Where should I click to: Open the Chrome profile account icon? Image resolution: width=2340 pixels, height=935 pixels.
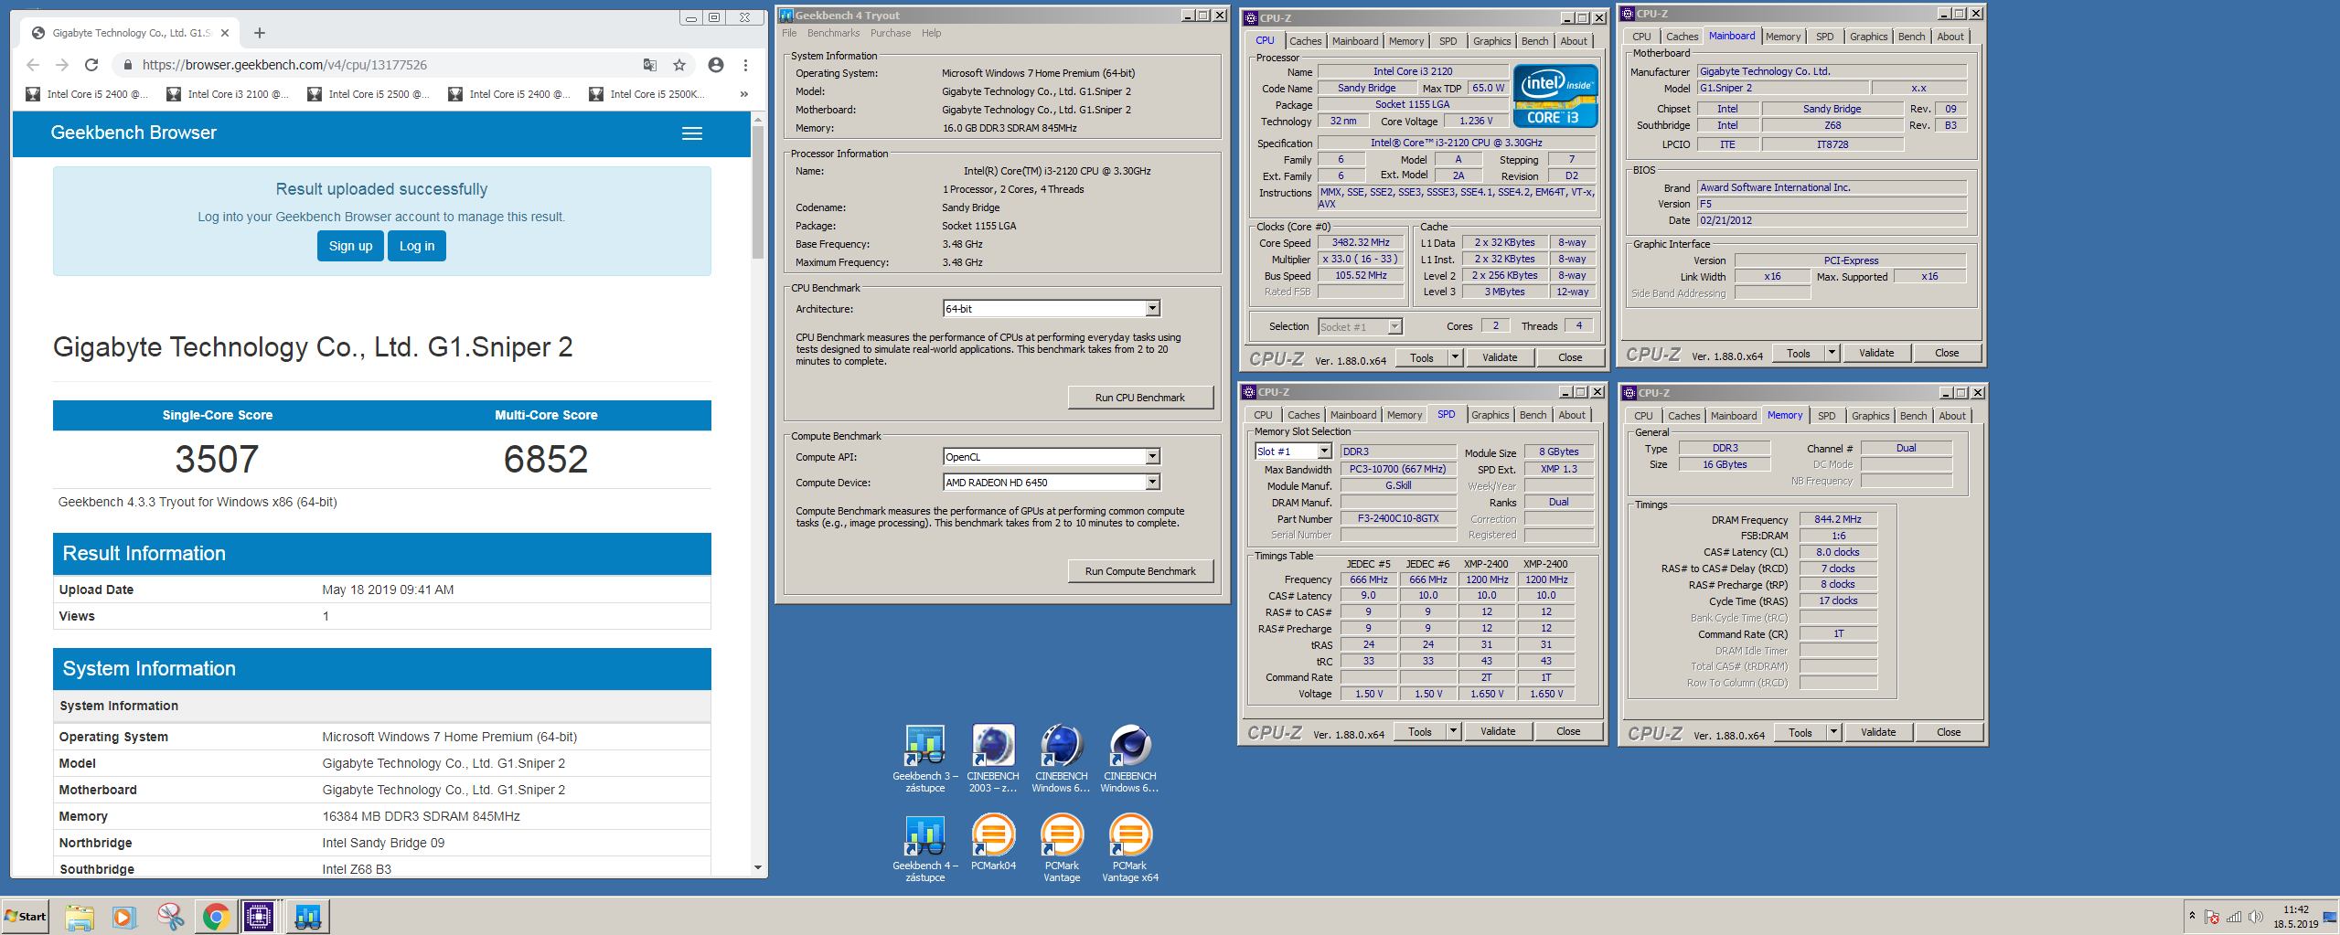[x=716, y=65]
